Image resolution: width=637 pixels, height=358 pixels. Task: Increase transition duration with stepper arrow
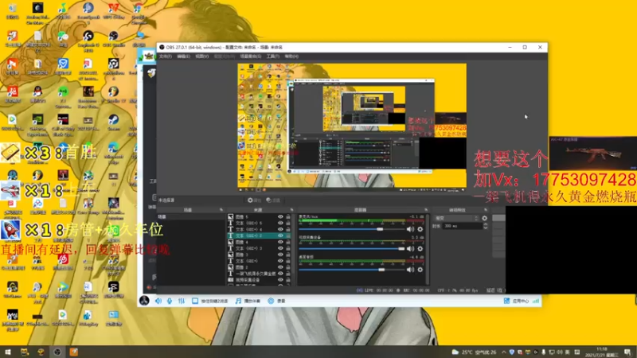pyautogui.click(x=485, y=224)
